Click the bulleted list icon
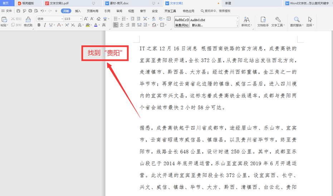Viewport: 333px width, 196px height. click(116, 19)
